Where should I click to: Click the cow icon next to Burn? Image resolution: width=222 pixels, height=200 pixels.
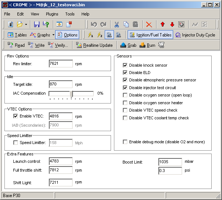pos(161,45)
